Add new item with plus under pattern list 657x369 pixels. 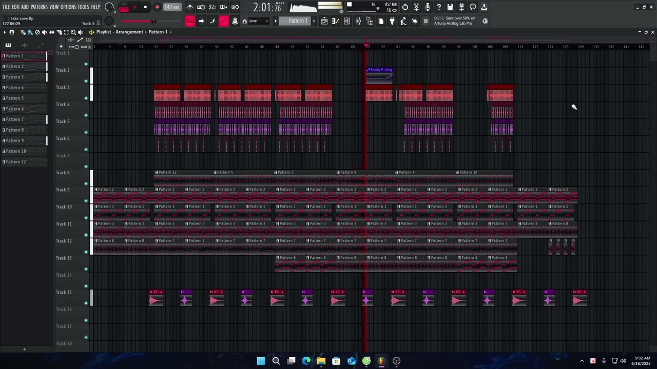(24, 350)
